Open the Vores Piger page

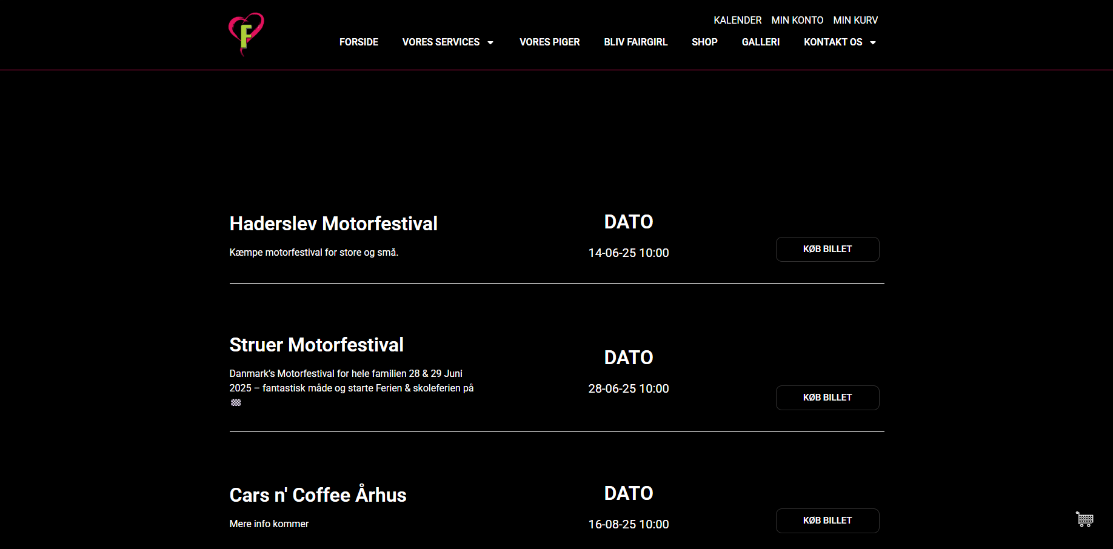point(549,42)
